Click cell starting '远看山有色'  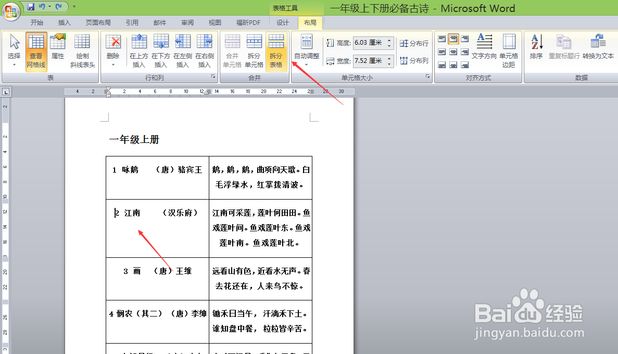(x=260, y=279)
